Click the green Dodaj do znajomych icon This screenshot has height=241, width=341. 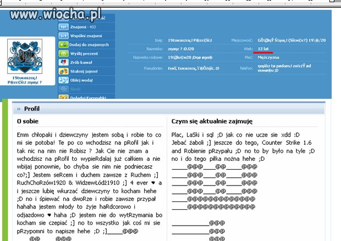point(63,44)
